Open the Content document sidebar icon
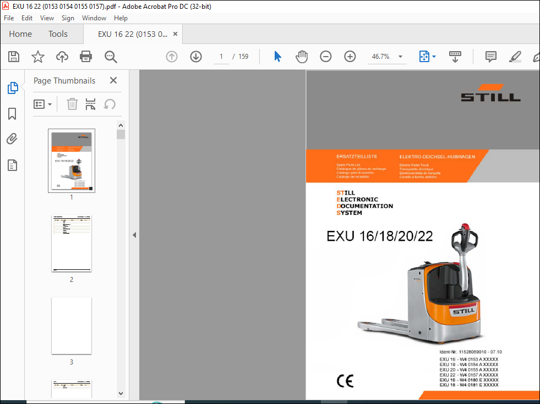This screenshot has height=404, width=540. coord(13,165)
